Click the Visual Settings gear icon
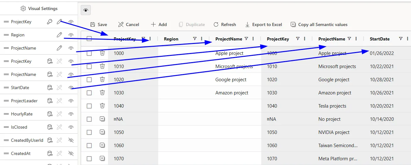The width and height of the screenshot is (411, 165). pyautogui.click(x=23, y=9)
